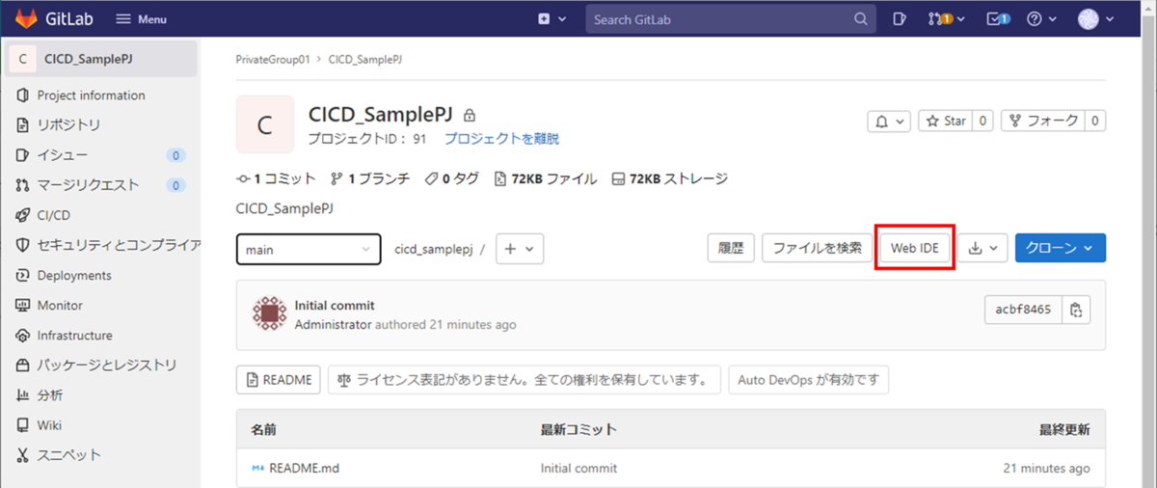The image size is (1157, 488).
Task: Open the help question mark menu
Action: pos(1041,19)
